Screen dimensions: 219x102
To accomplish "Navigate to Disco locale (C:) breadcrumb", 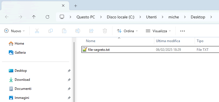I will click(121, 17).
